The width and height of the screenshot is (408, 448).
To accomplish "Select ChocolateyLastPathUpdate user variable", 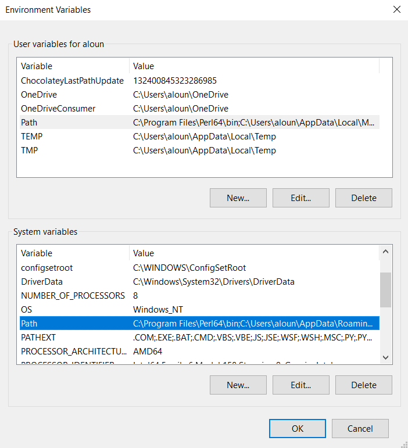I will click(x=72, y=81).
